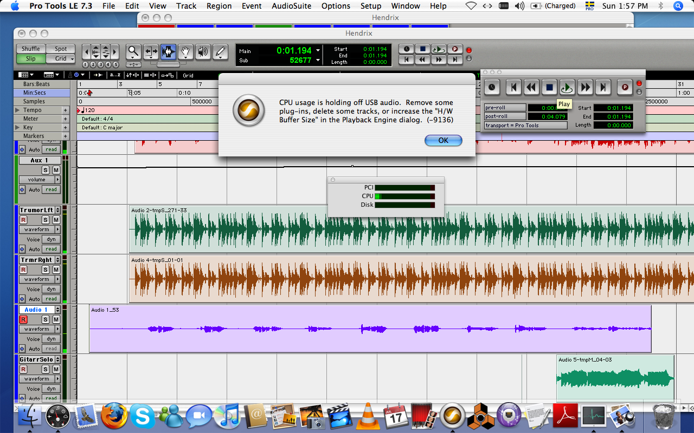Select the Grabber hand tool
The width and height of the screenshot is (694, 433).
point(185,52)
